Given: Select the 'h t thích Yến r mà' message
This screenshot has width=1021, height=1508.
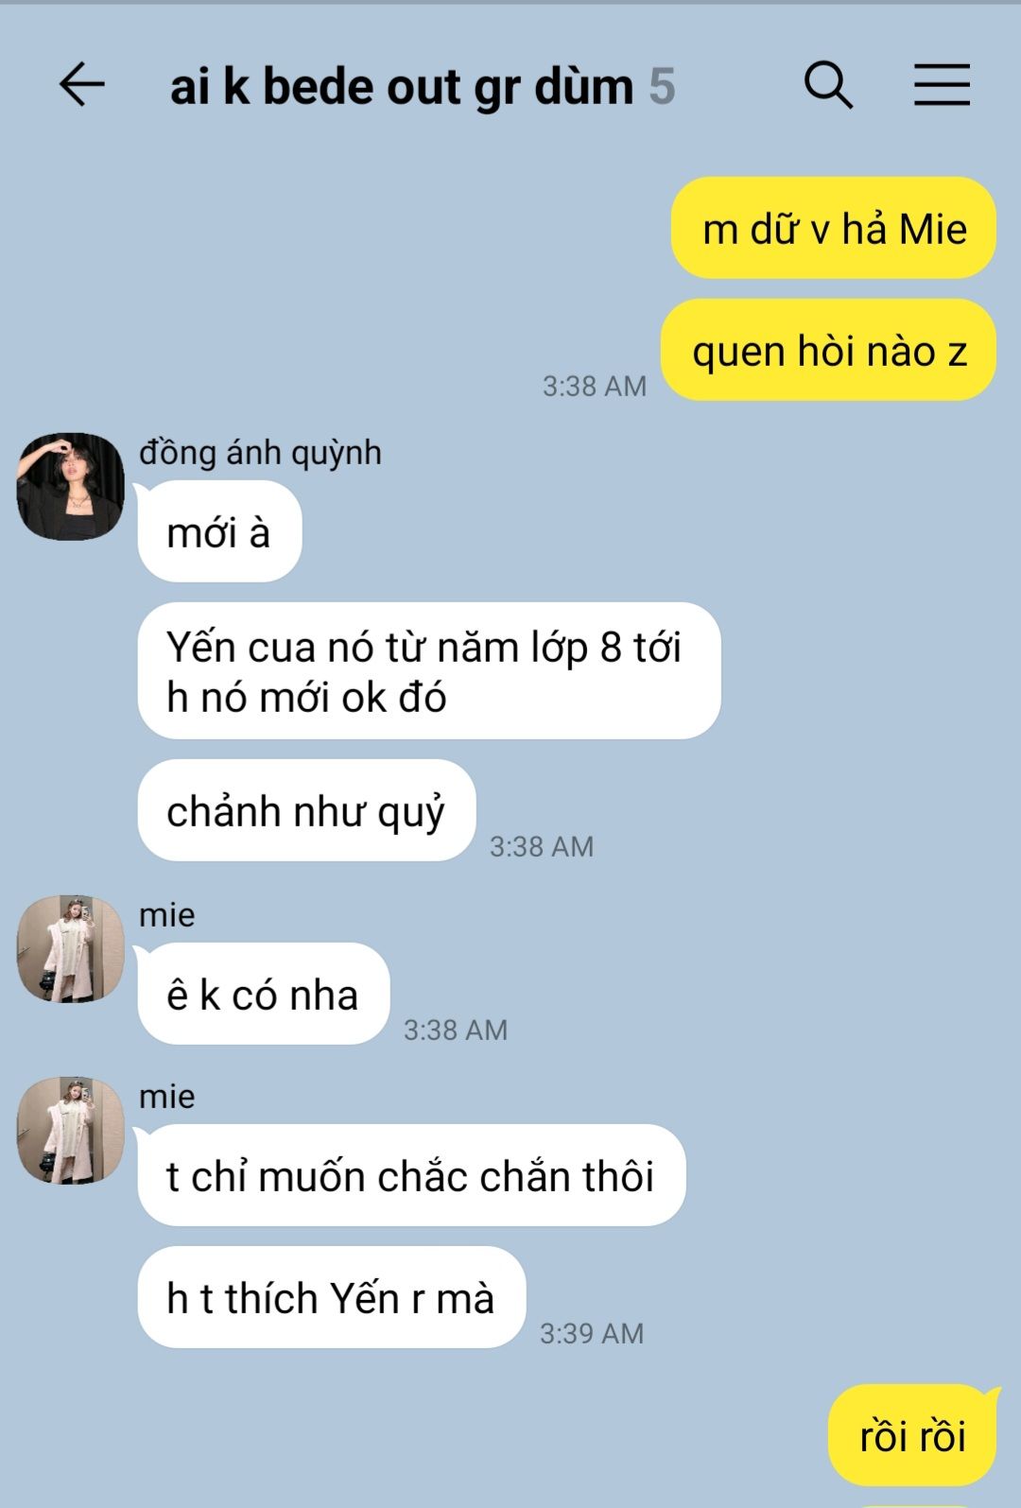Looking at the screenshot, I should click(332, 1298).
